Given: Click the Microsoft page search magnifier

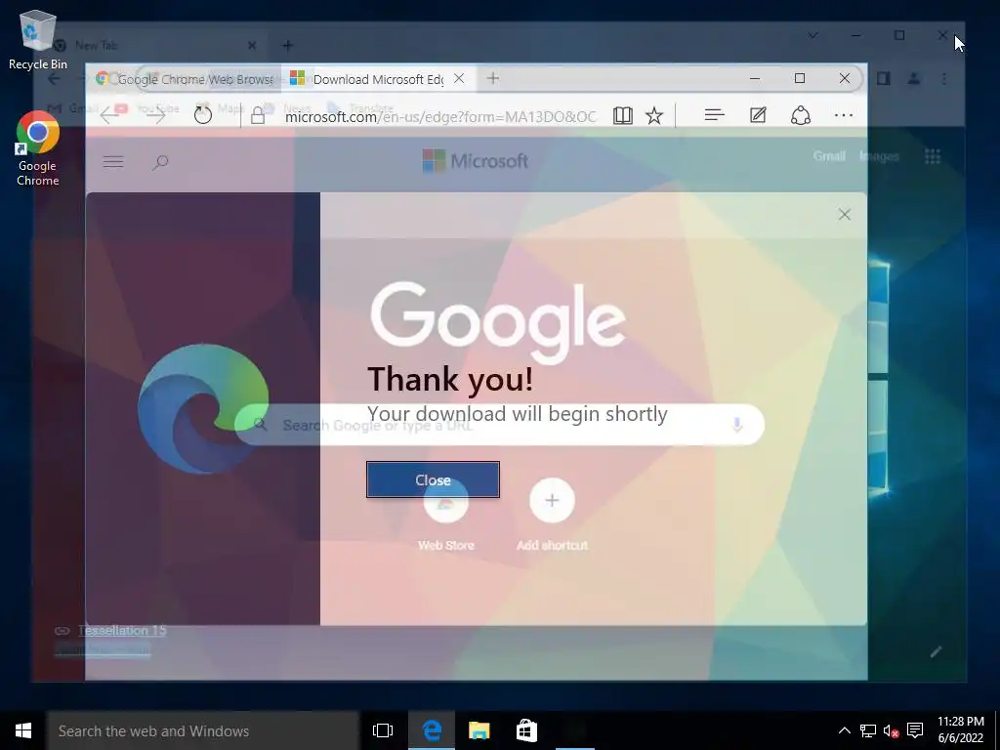Looking at the screenshot, I should coord(160,162).
